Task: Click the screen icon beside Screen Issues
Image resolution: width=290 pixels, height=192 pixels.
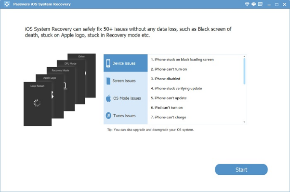Action: coord(108,81)
